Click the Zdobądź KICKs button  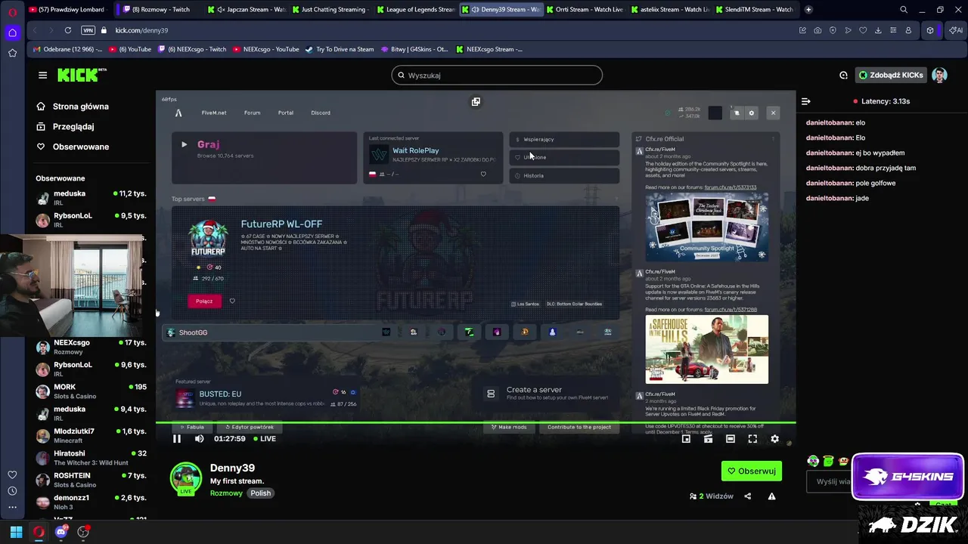(891, 75)
